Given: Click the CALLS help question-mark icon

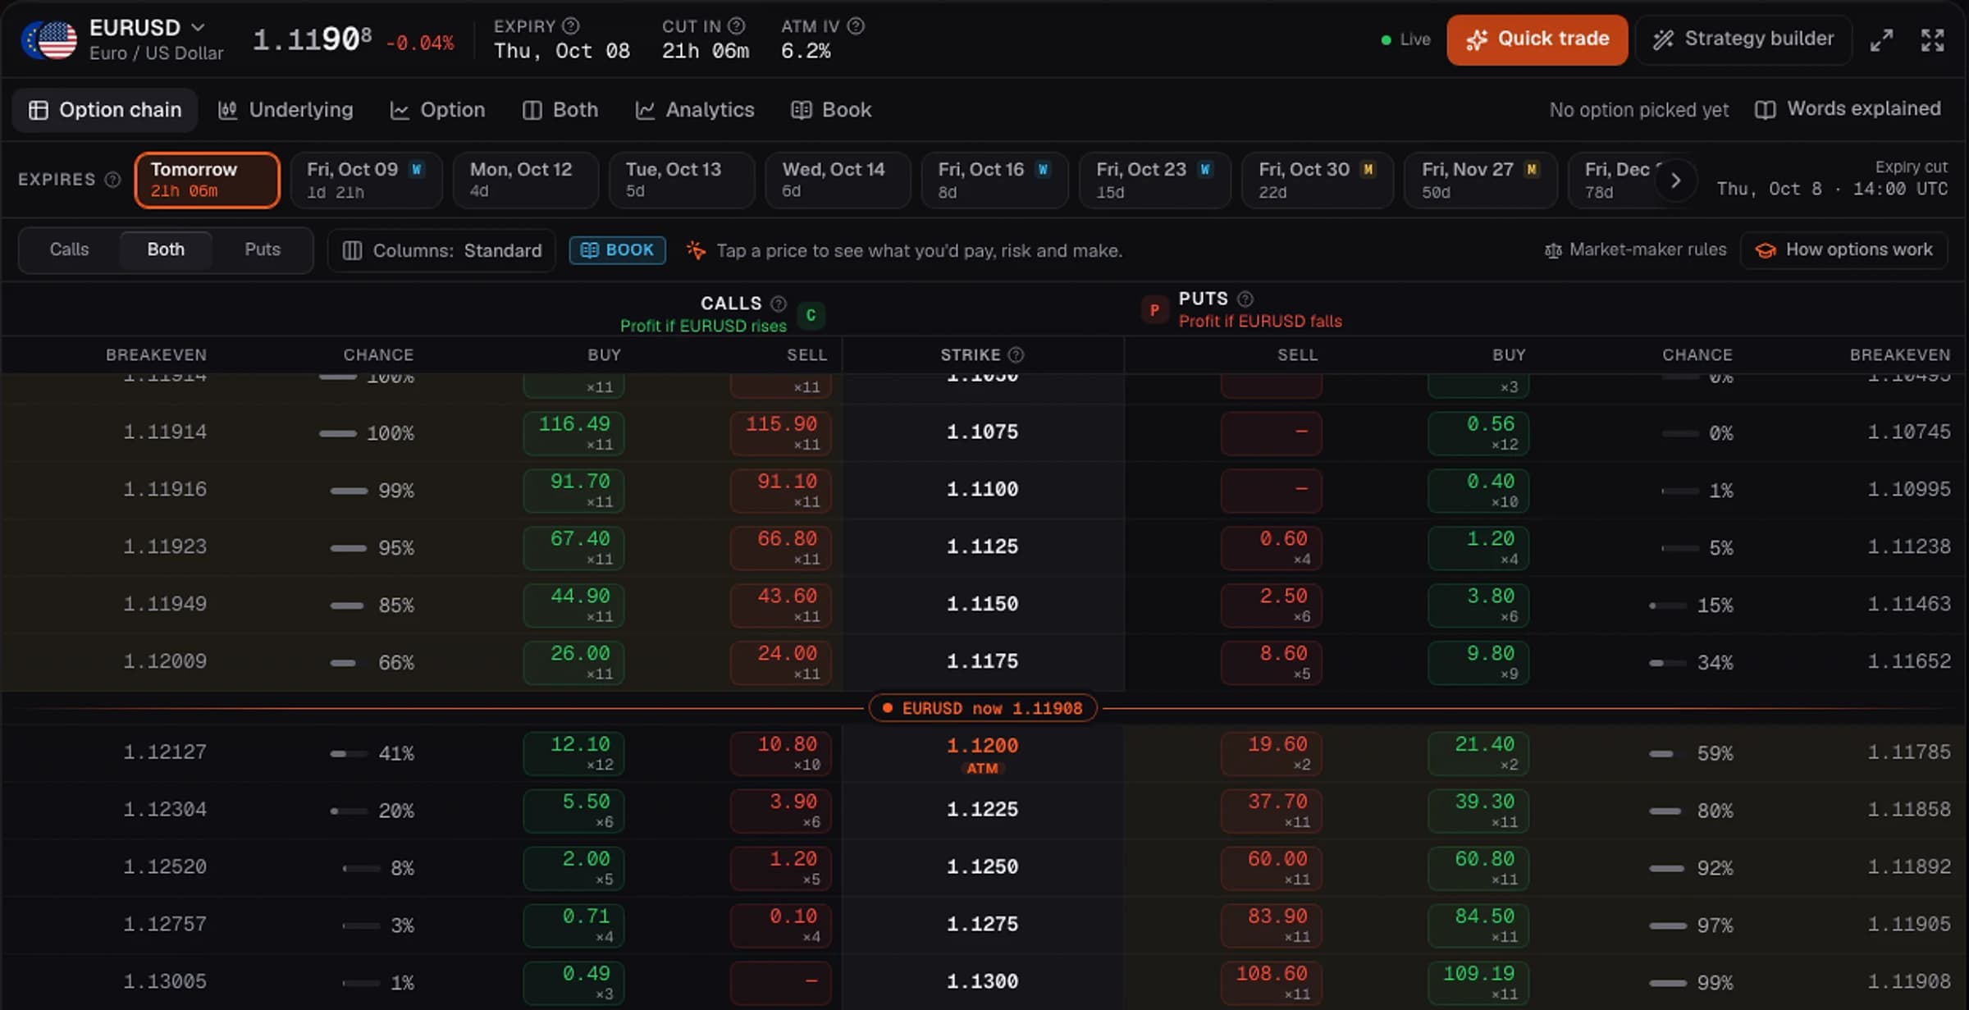Looking at the screenshot, I should [x=779, y=304].
